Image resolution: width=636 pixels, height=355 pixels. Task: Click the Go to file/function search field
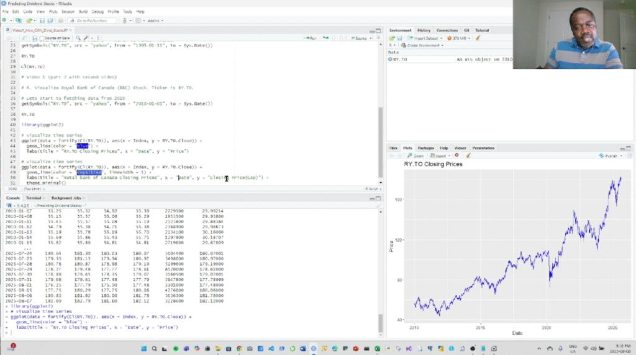[x=90, y=20]
